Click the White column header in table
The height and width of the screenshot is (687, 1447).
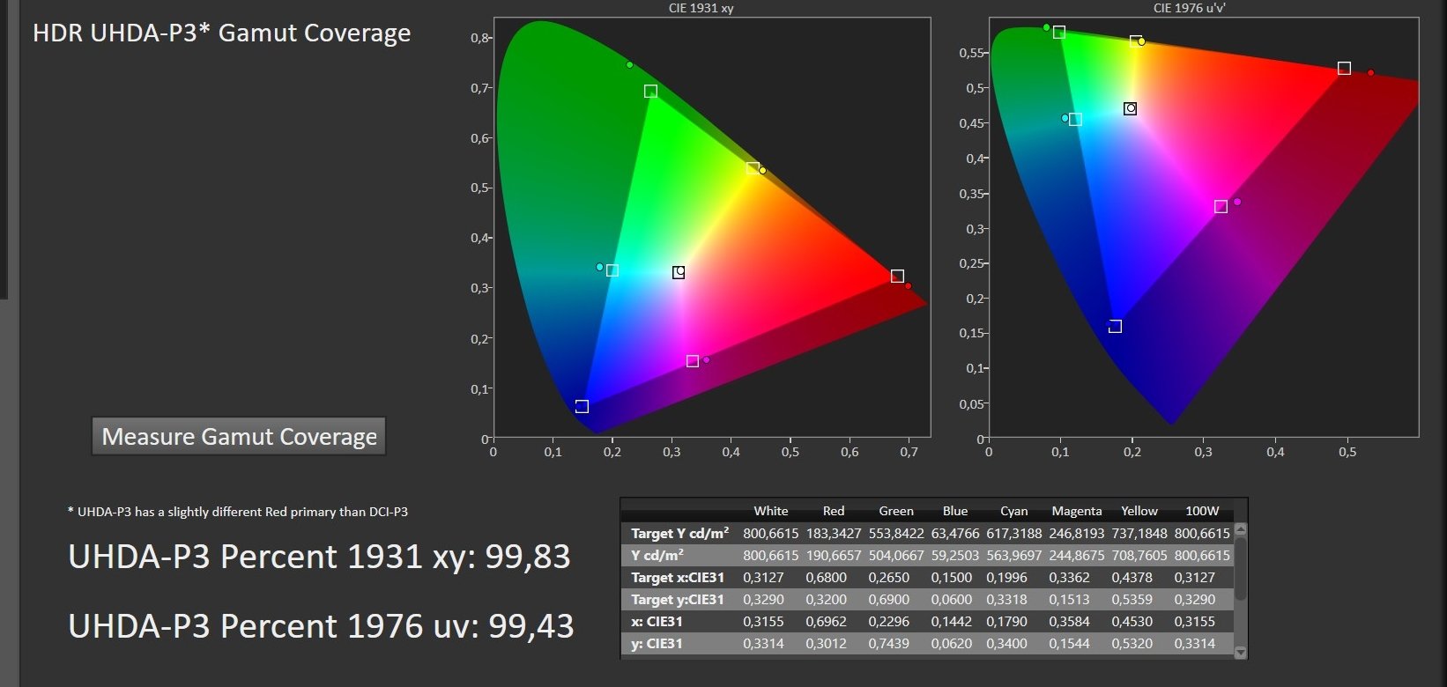pos(770,511)
